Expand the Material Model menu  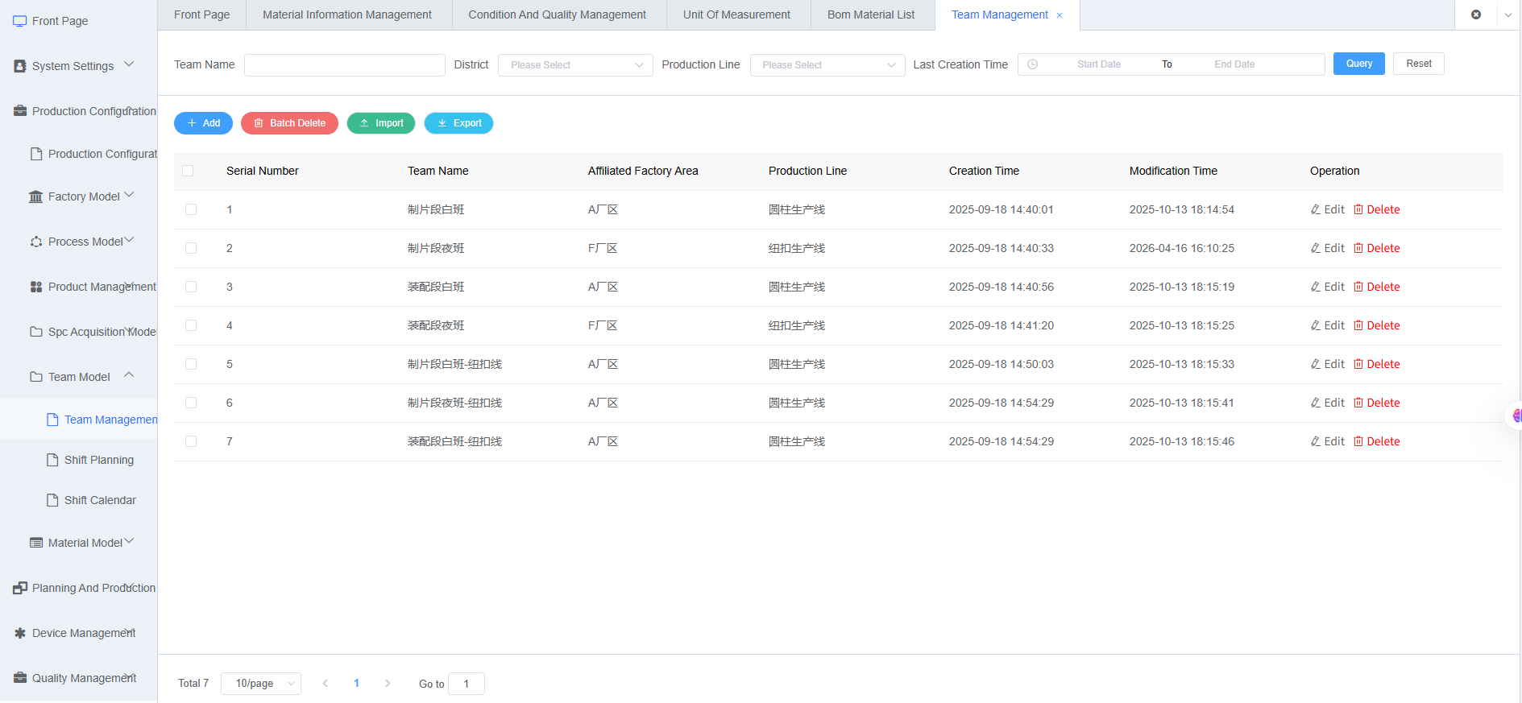tap(129, 541)
